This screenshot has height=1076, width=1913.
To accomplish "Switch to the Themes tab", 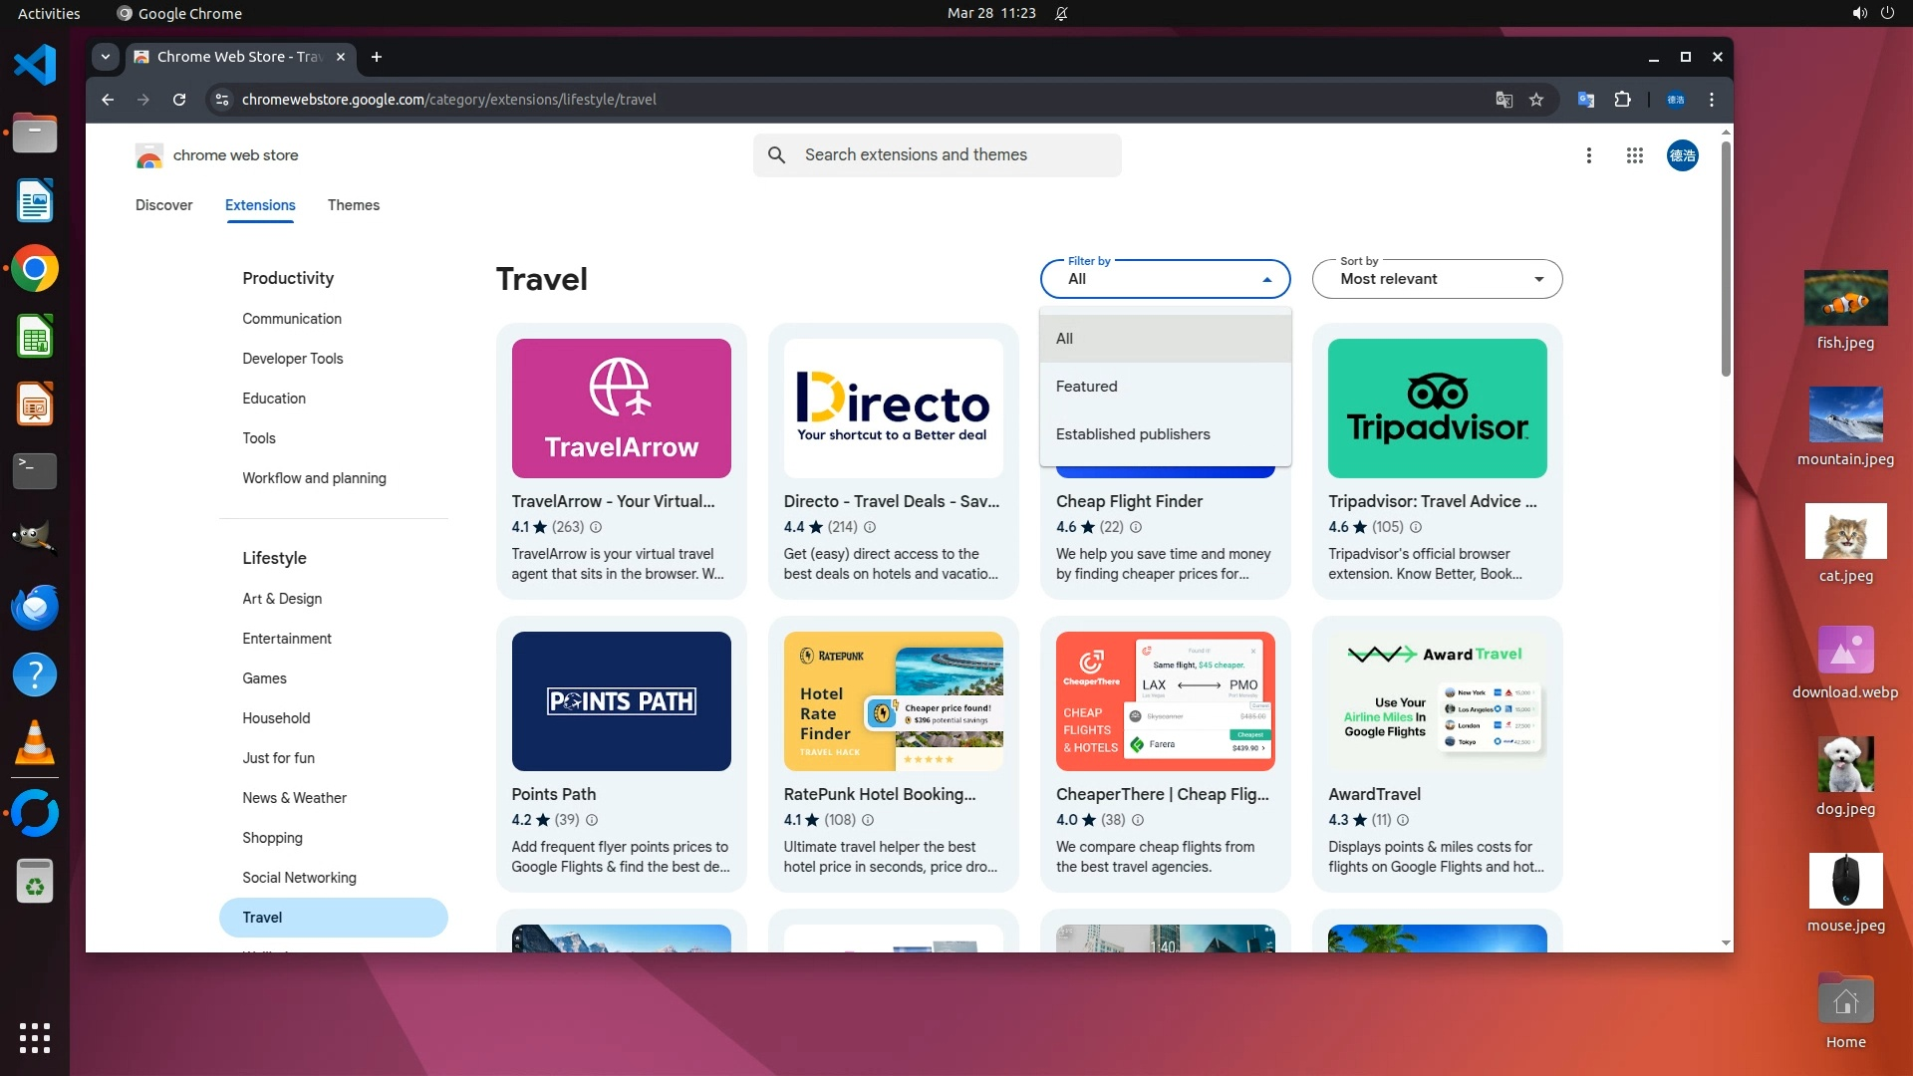I will tap(353, 205).
